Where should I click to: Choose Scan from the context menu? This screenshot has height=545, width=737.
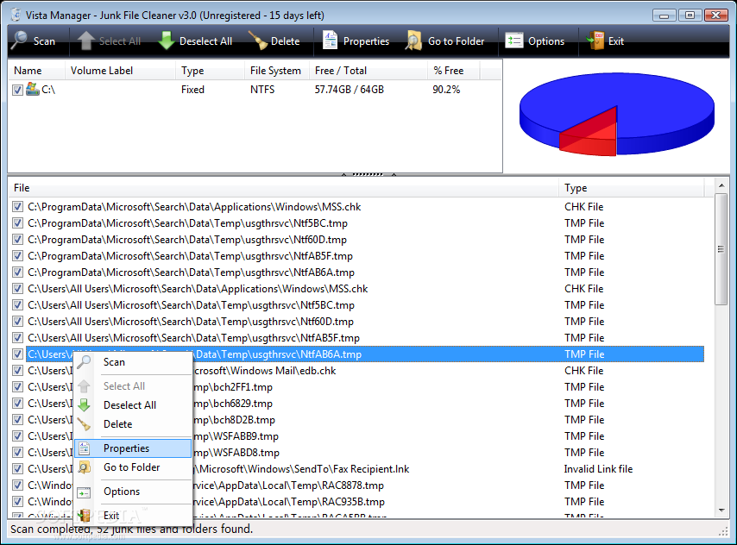[133, 362]
